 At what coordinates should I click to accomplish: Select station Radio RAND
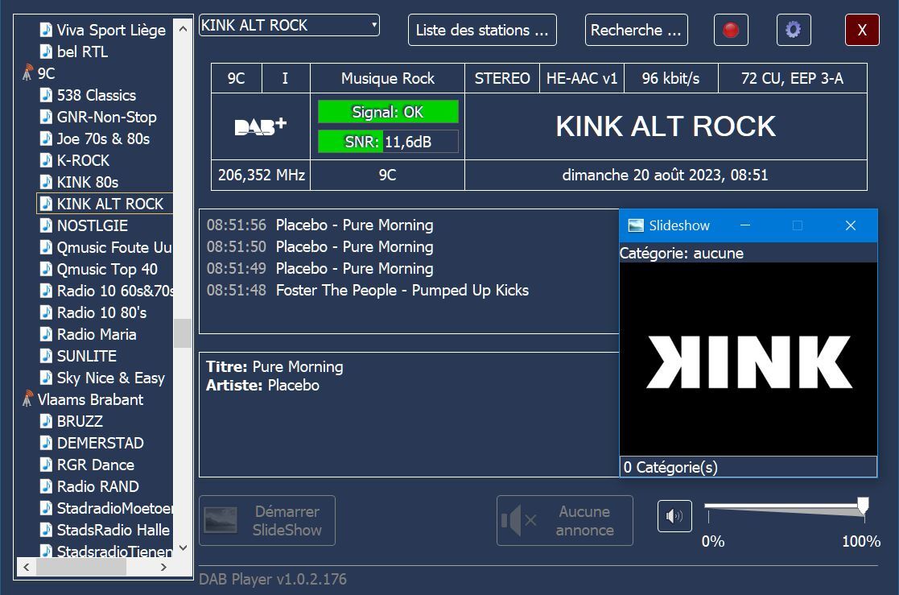98,486
